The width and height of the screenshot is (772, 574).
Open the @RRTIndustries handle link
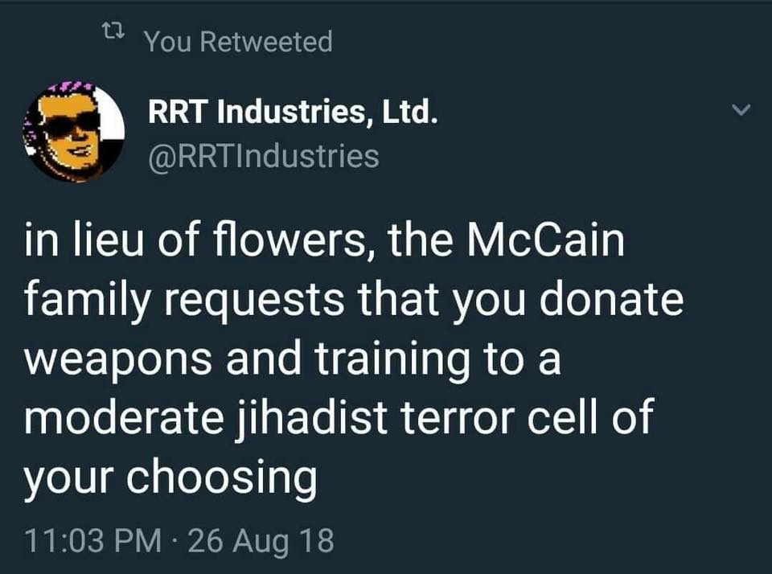264,156
